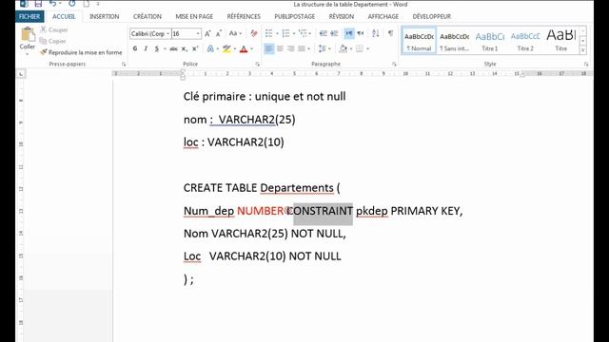Apply red font color
The image size is (609, 342).
[244, 48]
